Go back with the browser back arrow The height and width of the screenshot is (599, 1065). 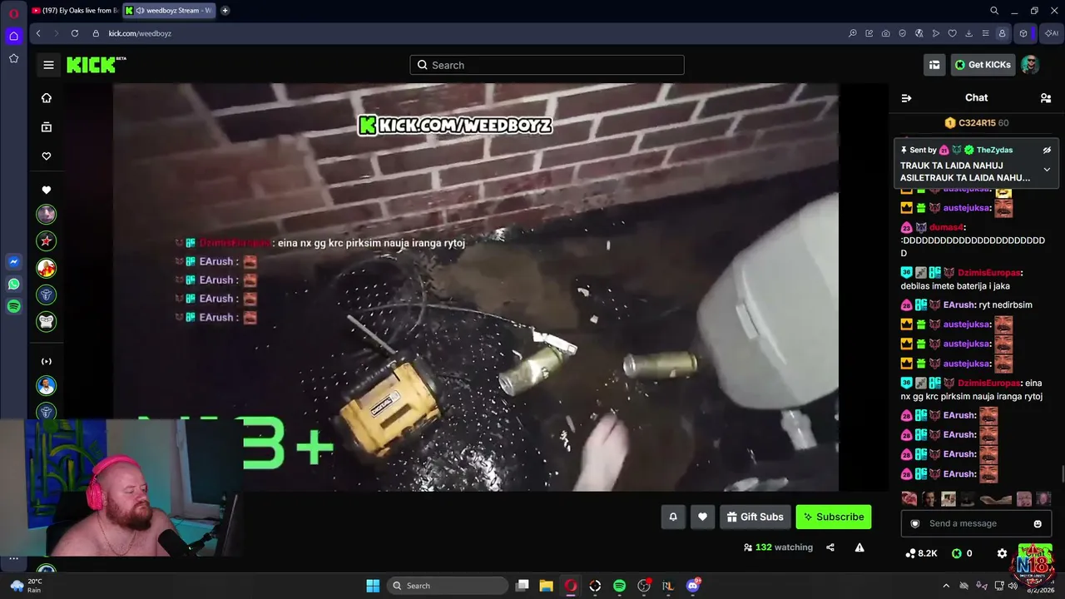pyautogui.click(x=38, y=33)
